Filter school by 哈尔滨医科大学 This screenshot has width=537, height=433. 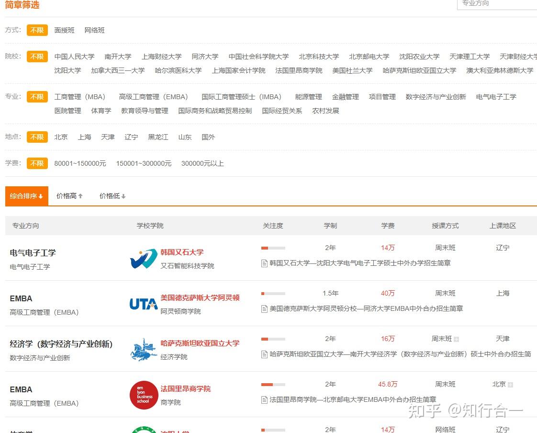coord(179,70)
